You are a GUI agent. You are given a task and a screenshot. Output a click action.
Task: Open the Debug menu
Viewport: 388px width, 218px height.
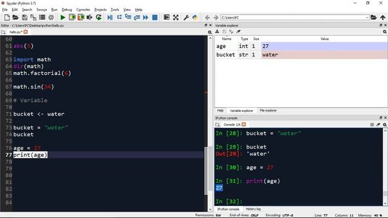point(67,10)
